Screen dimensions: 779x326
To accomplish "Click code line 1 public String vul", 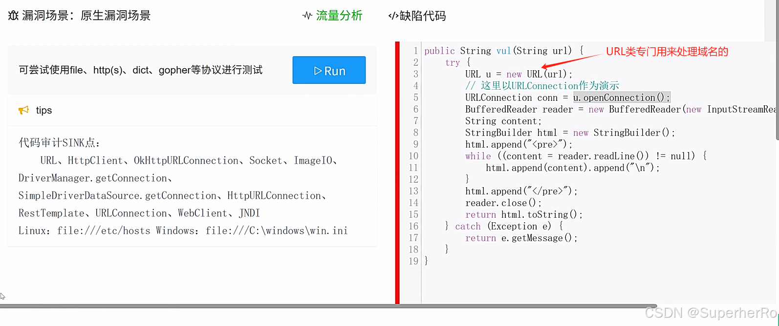I will tap(504, 51).
